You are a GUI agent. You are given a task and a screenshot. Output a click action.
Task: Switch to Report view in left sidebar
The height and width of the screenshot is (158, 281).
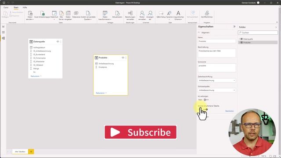tap(3, 26)
